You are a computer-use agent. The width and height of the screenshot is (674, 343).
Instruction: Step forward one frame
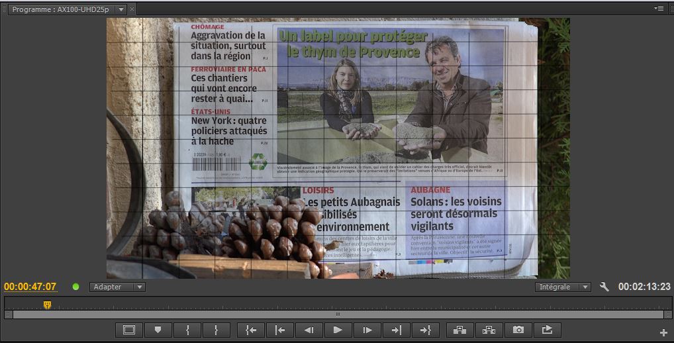click(x=367, y=330)
